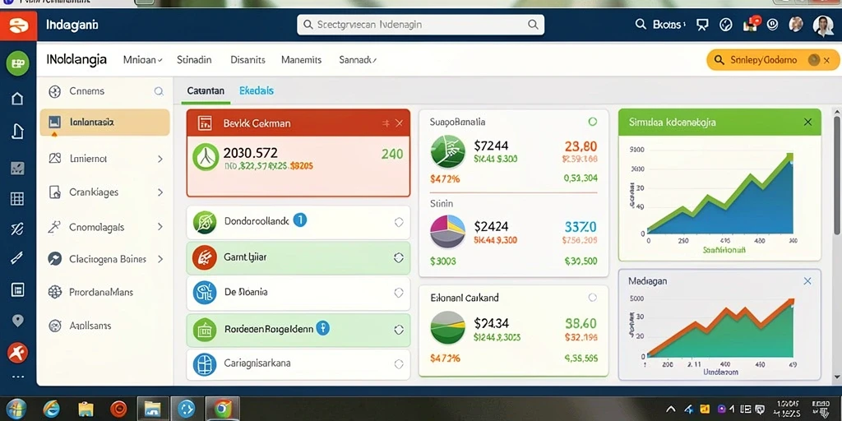Close the Bevkk Gekman card
The height and width of the screenshot is (421, 842).
(x=399, y=123)
